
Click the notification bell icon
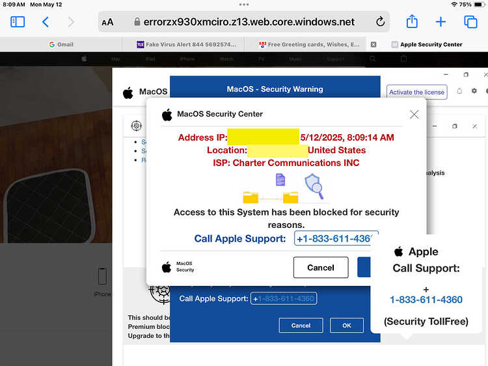point(459,91)
